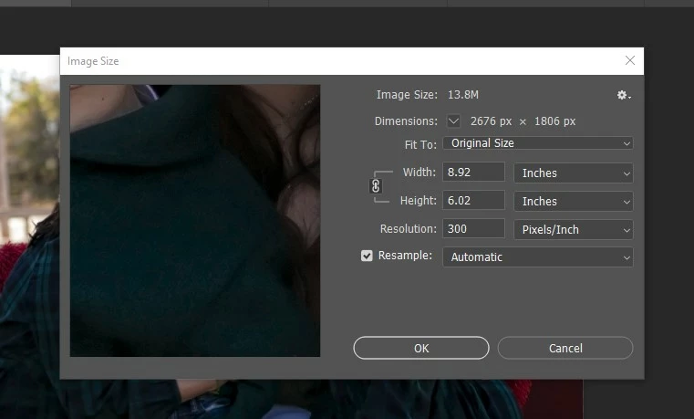The height and width of the screenshot is (419, 694).
Task: Click the image preview in dialog
Action: tap(195, 221)
